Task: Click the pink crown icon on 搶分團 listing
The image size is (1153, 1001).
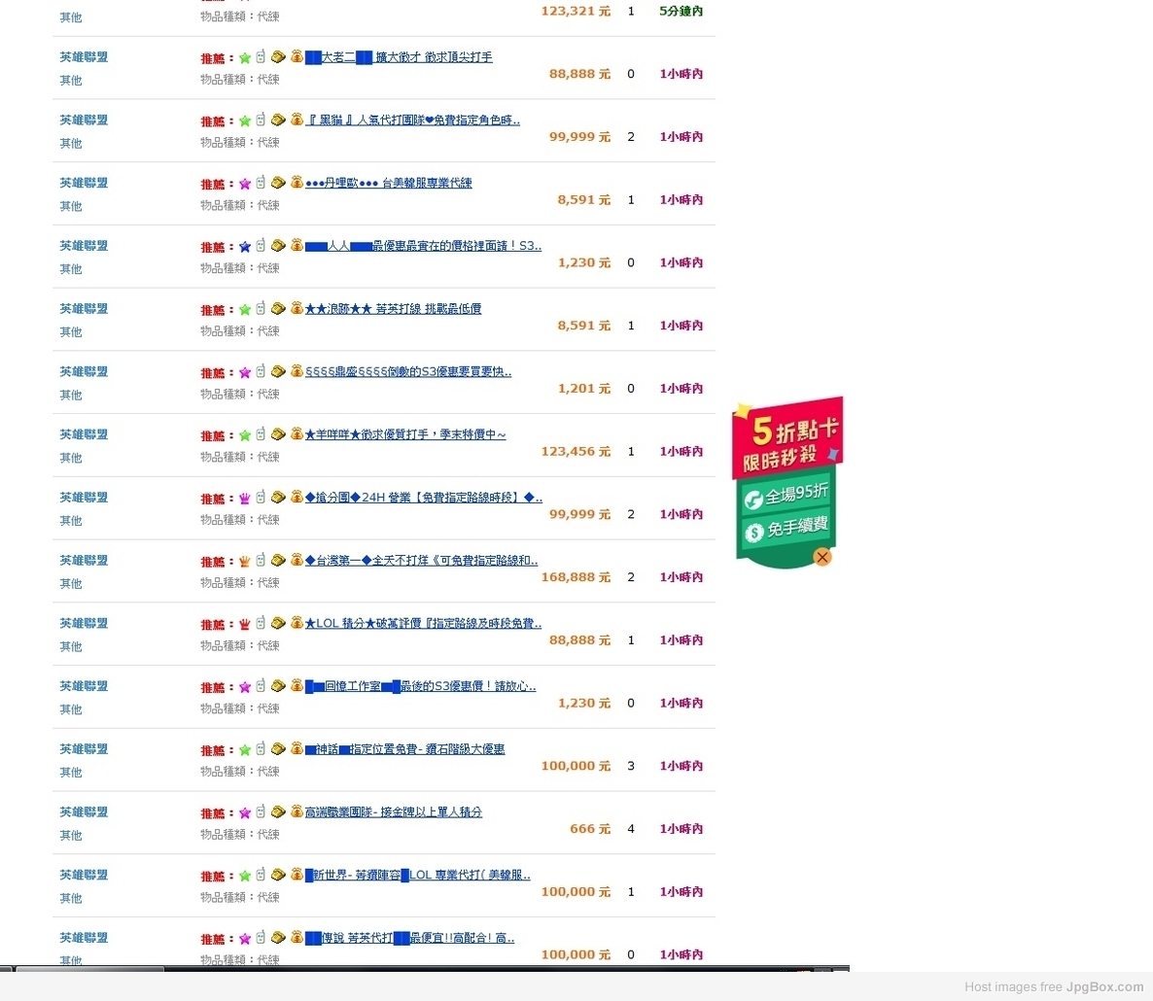Action: pyautogui.click(x=245, y=499)
